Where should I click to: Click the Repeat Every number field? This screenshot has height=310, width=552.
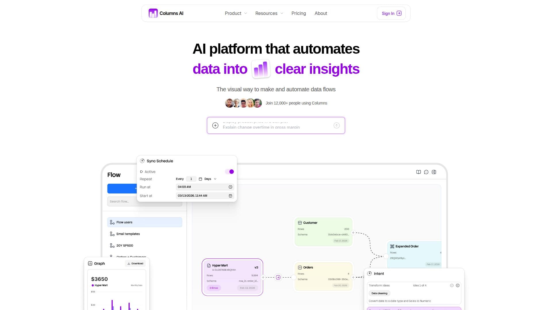(191, 179)
